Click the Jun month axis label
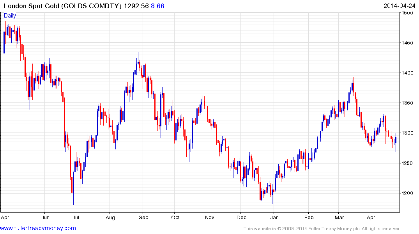 coord(46,217)
